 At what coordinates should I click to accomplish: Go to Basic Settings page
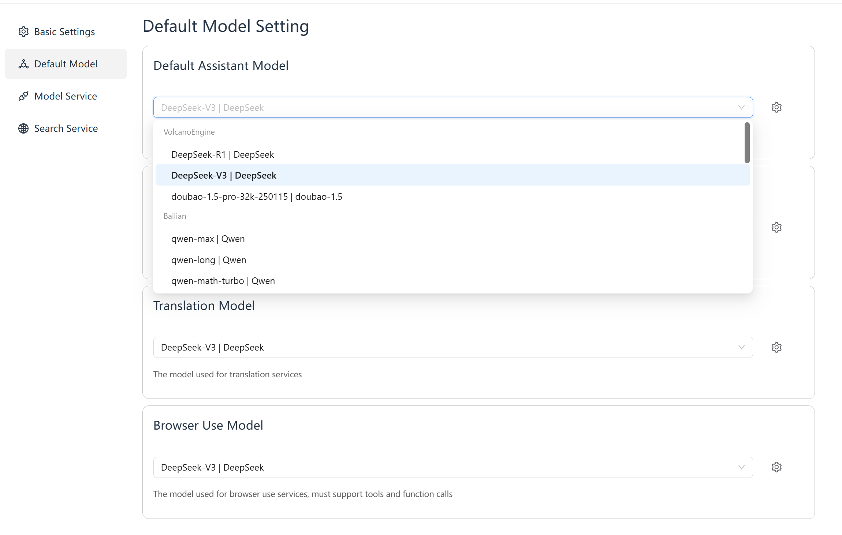66,32
